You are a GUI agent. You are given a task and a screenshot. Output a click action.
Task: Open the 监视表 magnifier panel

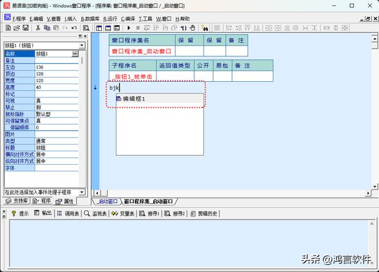pos(95,213)
